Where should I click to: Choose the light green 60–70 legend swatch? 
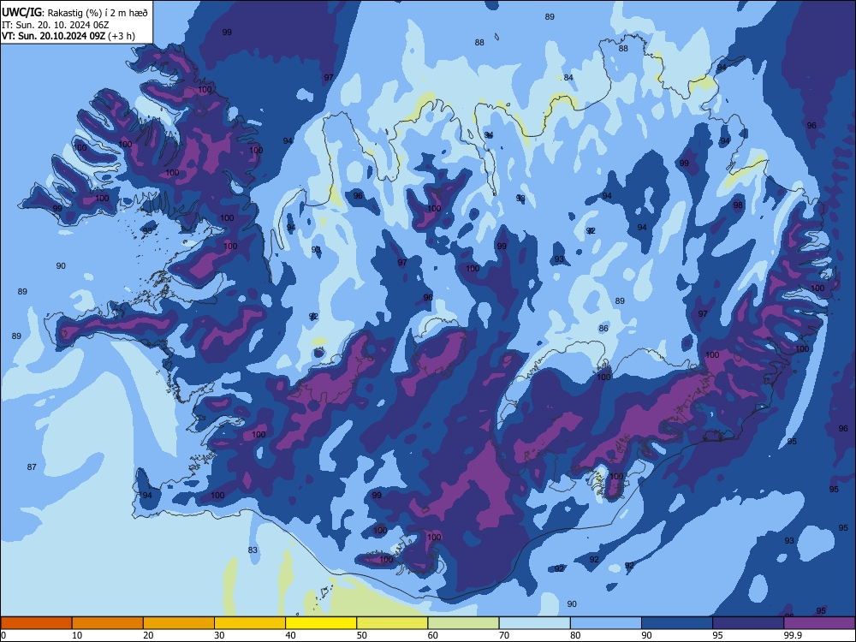[463, 623]
